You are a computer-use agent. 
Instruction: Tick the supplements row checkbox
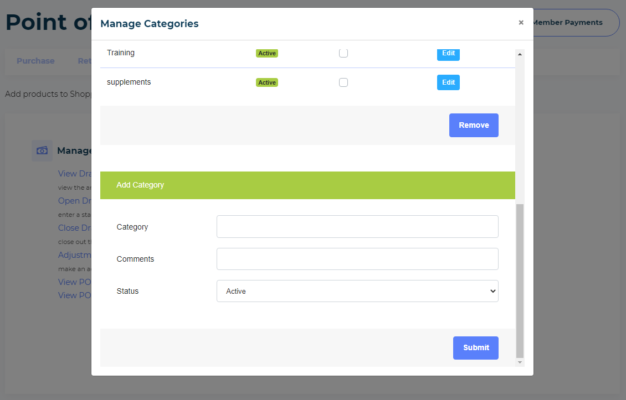pyautogui.click(x=343, y=82)
